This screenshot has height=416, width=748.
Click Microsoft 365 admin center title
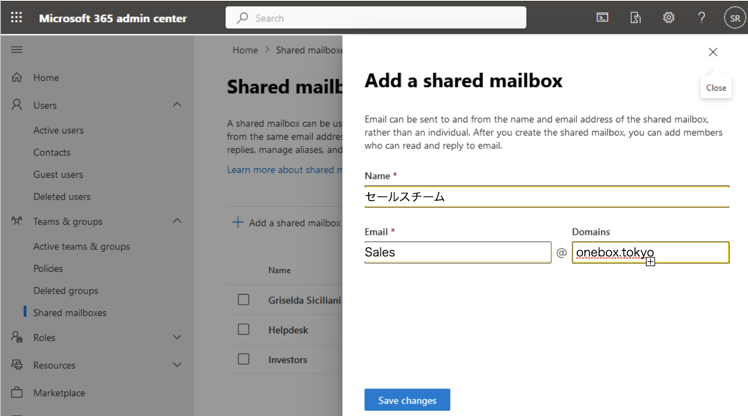click(113, 18)
